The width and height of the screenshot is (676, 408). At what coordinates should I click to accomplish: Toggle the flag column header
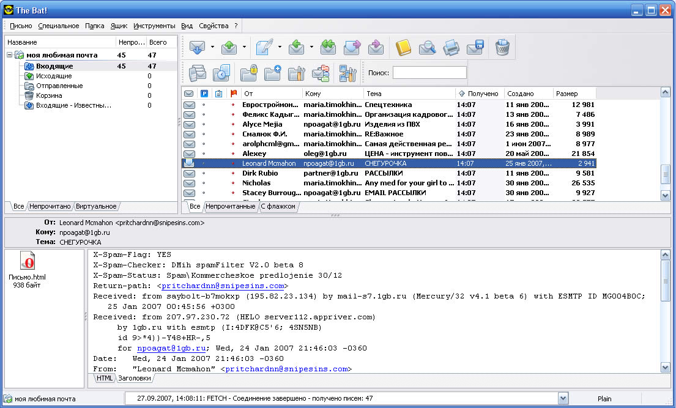coord(233,94)
